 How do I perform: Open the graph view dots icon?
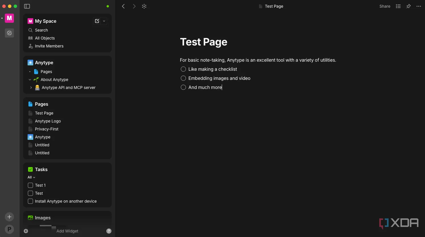click(x=144, y=6)
